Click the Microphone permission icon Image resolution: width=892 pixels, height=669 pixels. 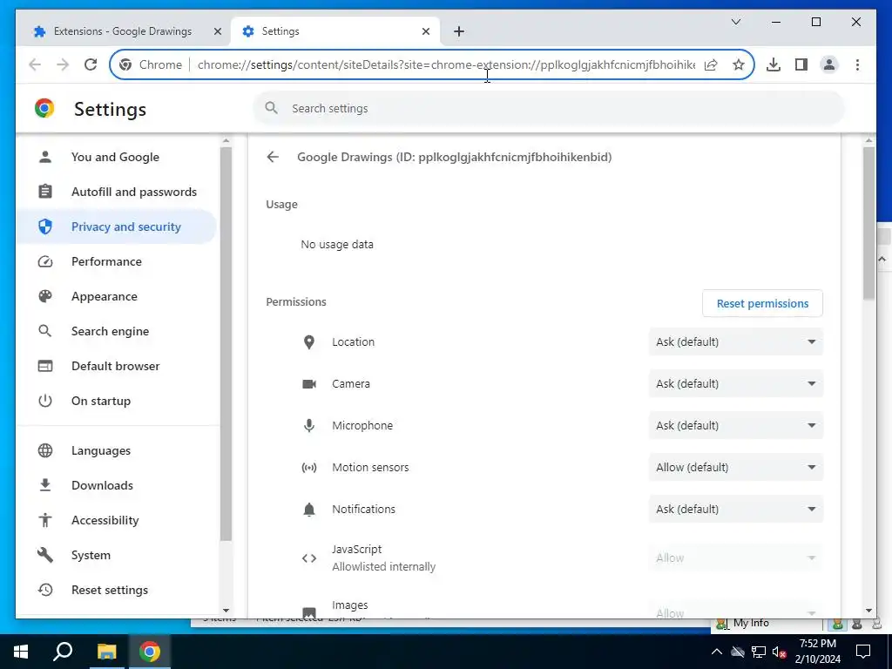coord(309,425)
